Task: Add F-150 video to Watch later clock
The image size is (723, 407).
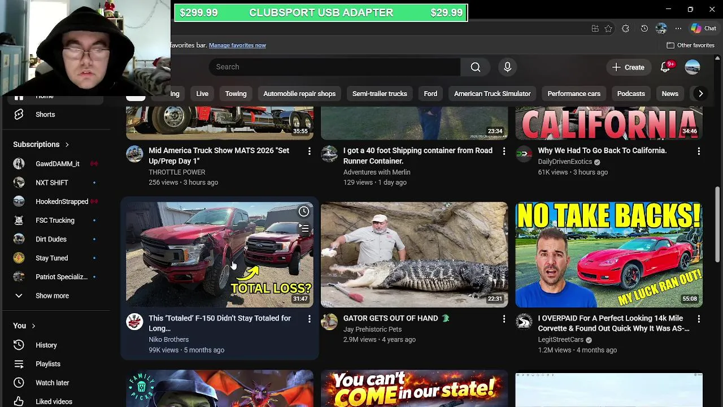Action: pyautogui.click(x=304, y=211)
